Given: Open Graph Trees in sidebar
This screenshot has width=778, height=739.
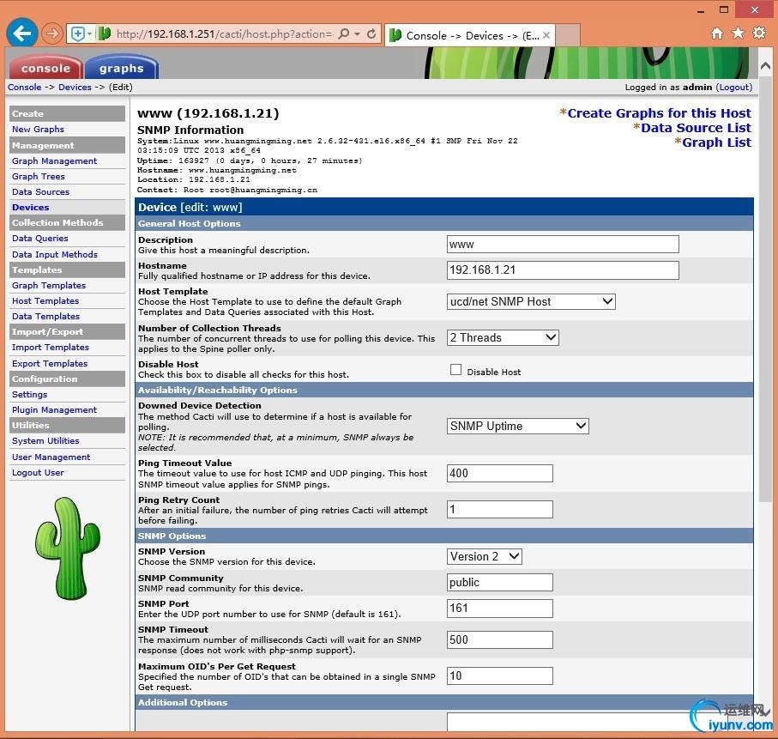Looking at the screenshot, I should [39, 176].
